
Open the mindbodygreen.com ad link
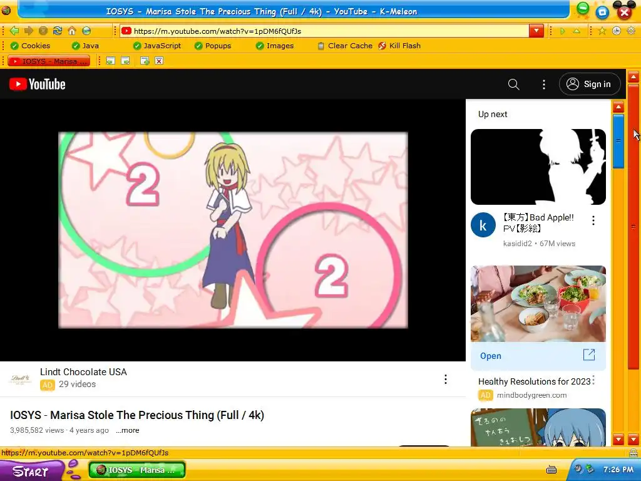[531, 395]
